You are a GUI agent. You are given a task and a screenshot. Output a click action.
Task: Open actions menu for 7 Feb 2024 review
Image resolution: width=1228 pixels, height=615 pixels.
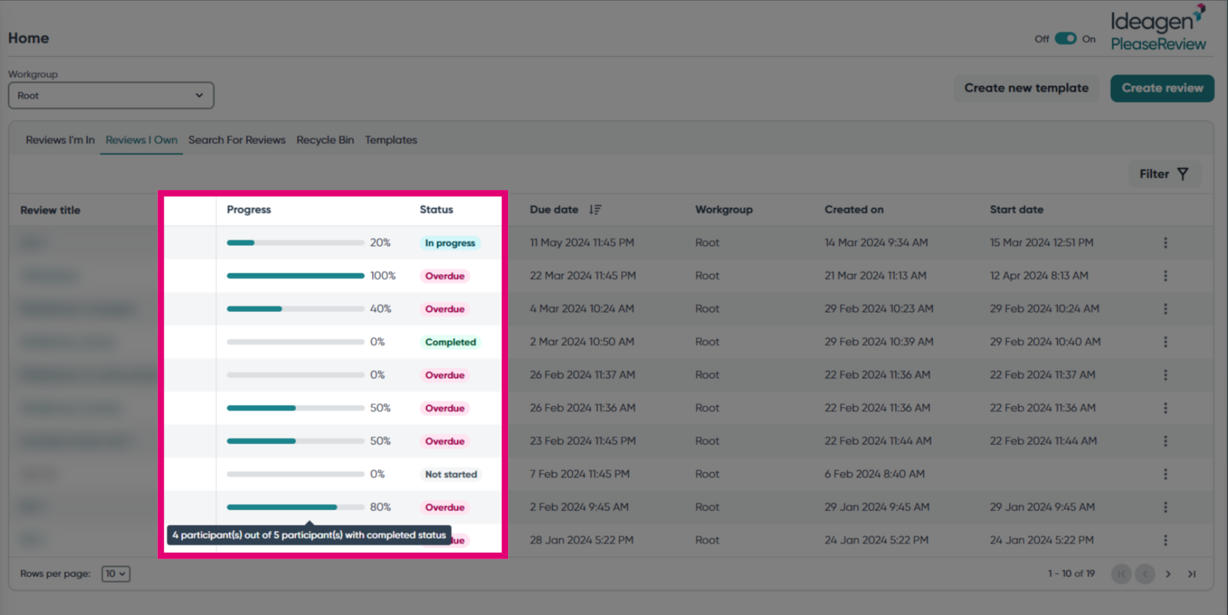[x=1165, y=474]
